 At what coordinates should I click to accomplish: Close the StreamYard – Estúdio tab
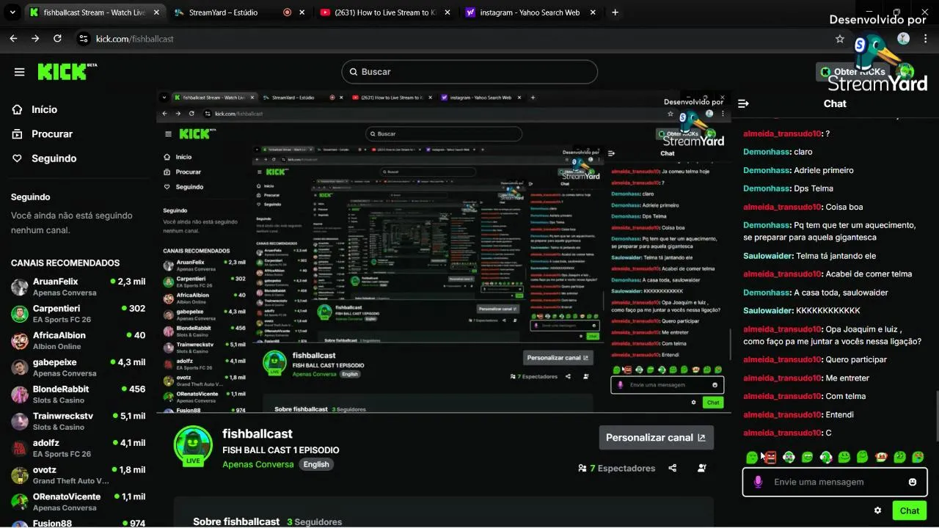click(x=302, y=12)
